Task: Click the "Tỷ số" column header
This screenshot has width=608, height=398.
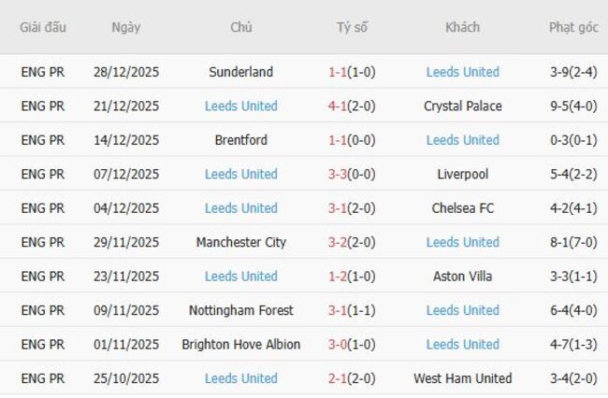Action: [352, 27]
